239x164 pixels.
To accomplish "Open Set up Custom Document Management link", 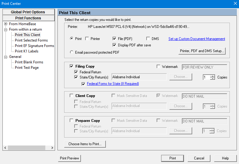I will tap(197, 39).
